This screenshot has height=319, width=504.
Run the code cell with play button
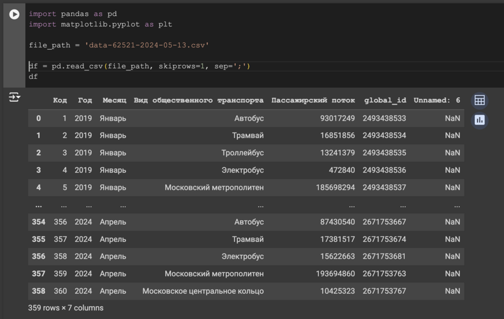coord(14,15)
